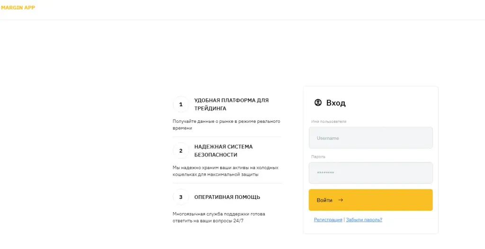Click the step 3 circle badge

click(180, 197)
